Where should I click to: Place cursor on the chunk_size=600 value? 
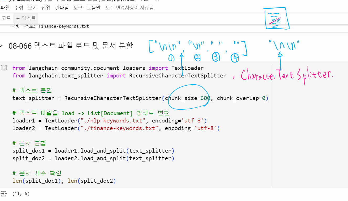(205, 98)
